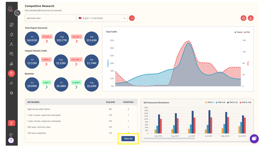Expand the sidebar with double-chevron button
The height and width of the screenshot is (148, 263).
(18, 13)
